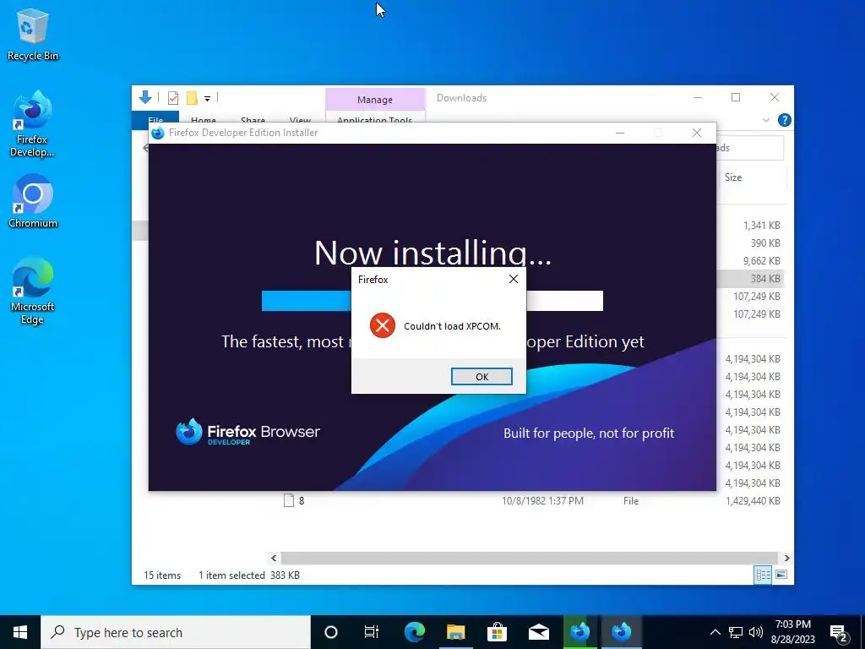The height and width of the screenshot is (649, 865).
Task: Open Cortana circle icon in taskbar
Action: (330, 632)
